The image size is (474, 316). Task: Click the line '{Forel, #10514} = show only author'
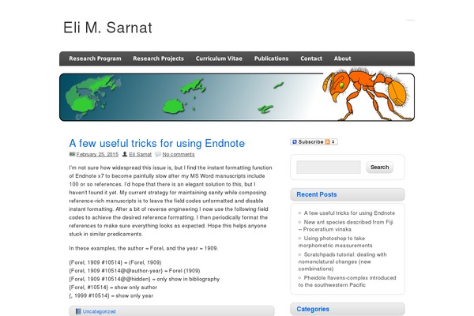pos(113,288)
